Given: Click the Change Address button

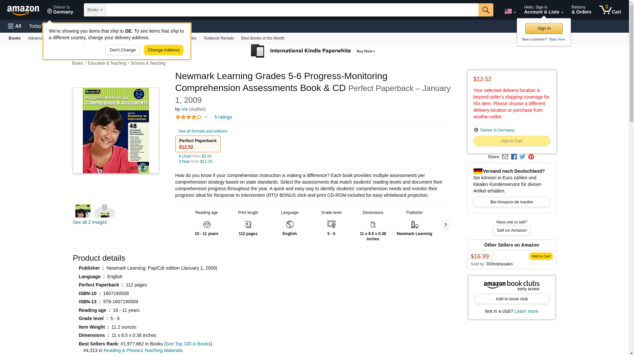Looking at the screenshot, I should [x=163, y=50].
